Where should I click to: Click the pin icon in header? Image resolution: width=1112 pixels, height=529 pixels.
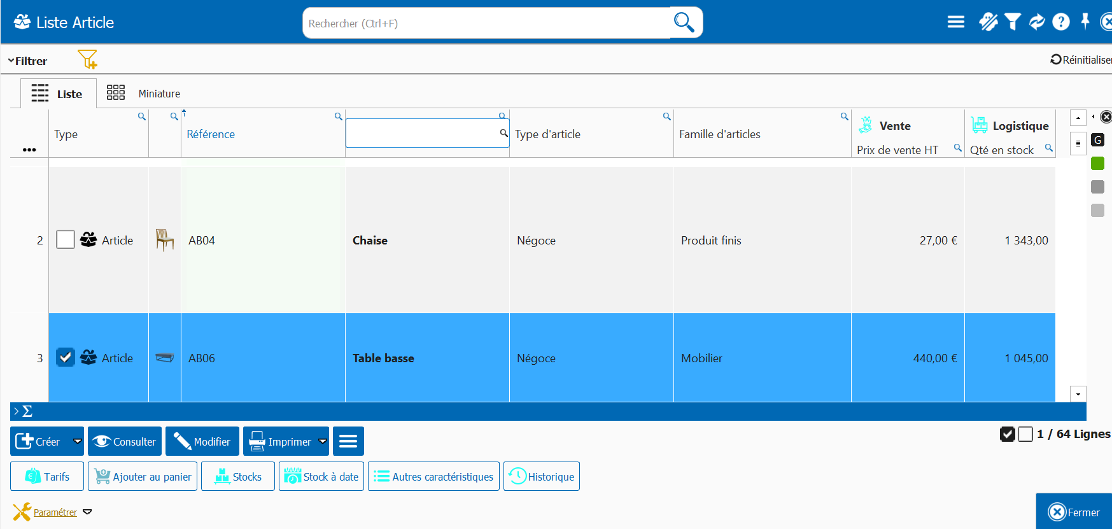coord(1085,22)
